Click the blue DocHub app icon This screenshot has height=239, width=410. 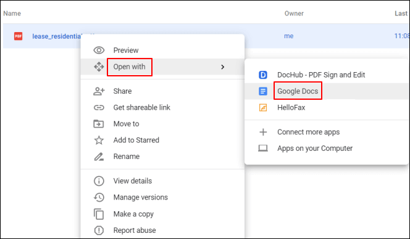point(263,75)
